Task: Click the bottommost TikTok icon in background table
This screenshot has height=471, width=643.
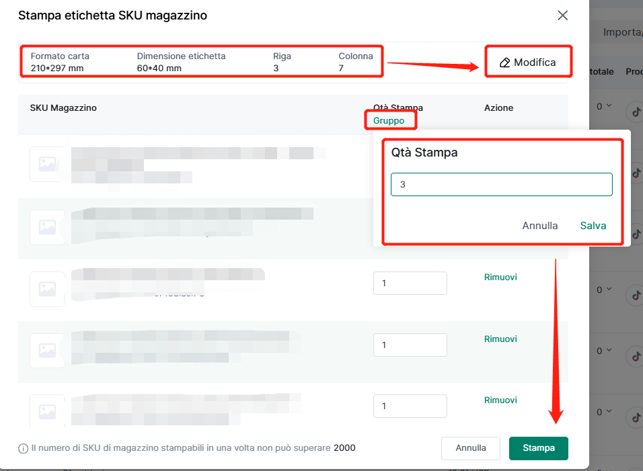Action: pyautogui.click(x=634, y=417)
